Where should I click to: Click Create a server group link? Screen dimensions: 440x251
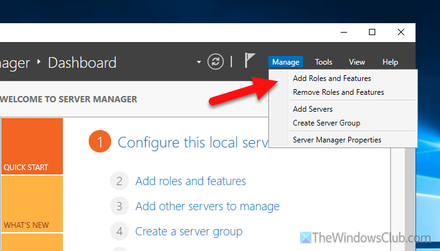189,232
